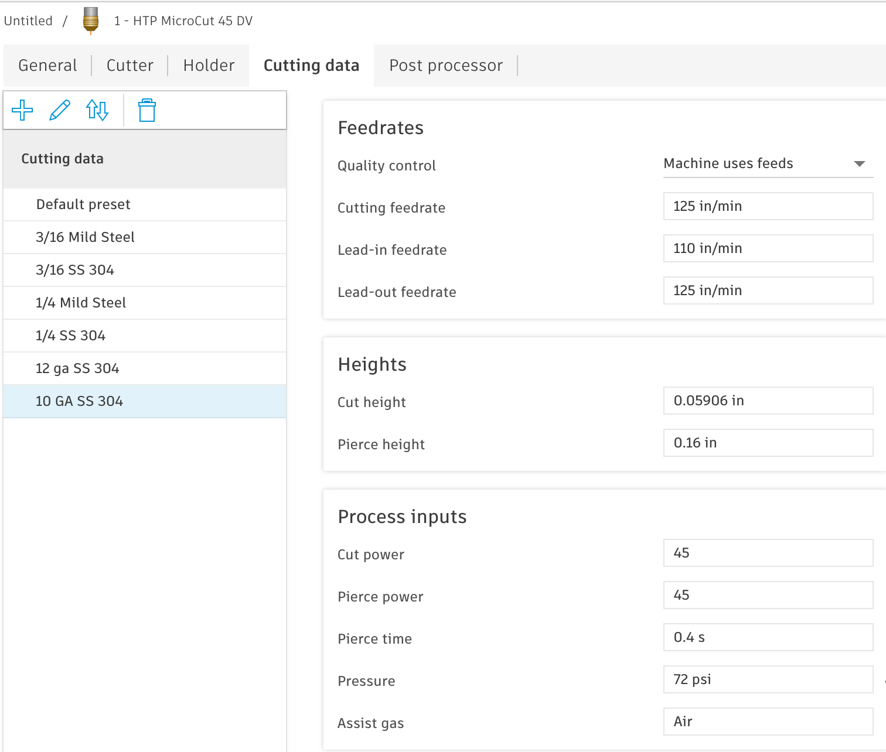Edit the Lead-in feedrate value
Viewport: 886px width, 752px height.
point(768,248)
